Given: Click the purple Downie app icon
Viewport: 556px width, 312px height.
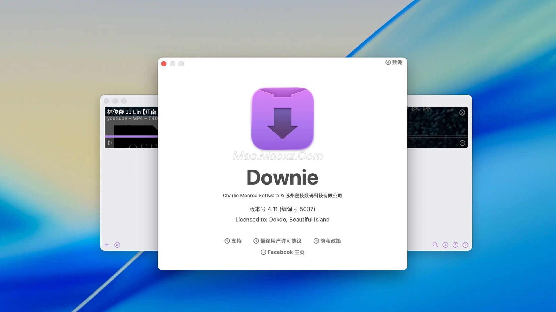Looking at the screenshot, I should click(282, 118).
